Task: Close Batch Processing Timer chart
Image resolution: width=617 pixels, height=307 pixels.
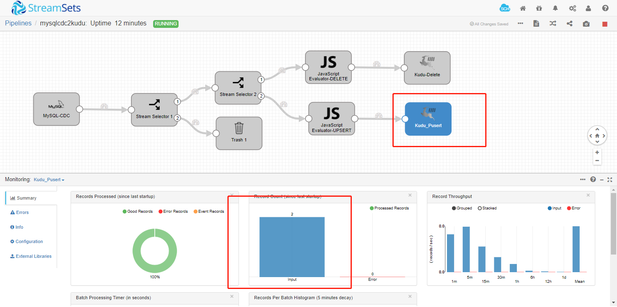Action: click(x=232, y=296)
